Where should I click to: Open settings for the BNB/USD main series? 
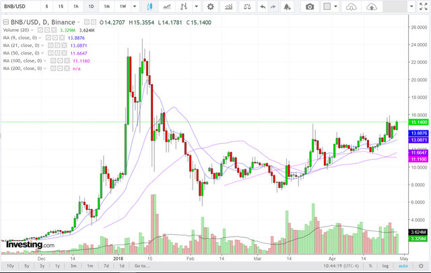pos(94,22)
